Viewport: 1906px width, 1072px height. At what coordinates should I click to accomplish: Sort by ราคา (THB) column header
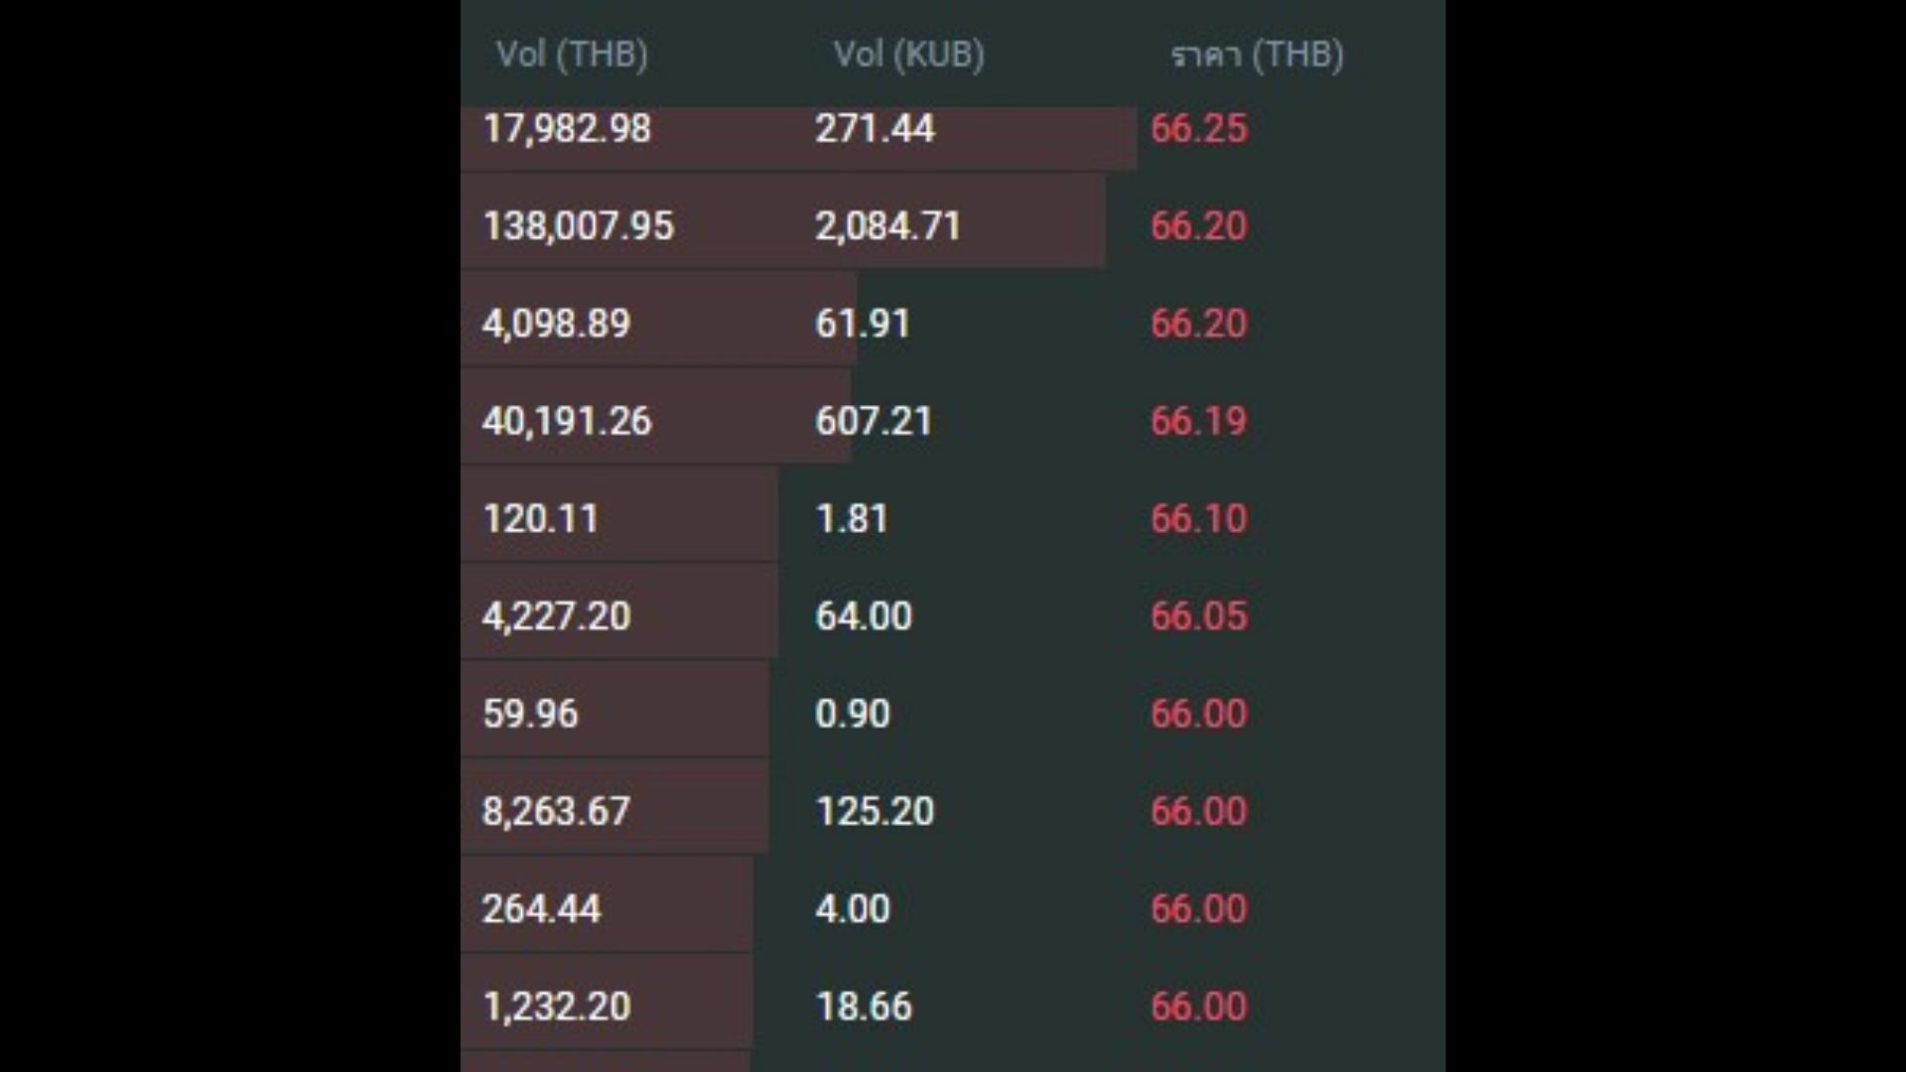pyautogui.click(x=1257, y=55)
